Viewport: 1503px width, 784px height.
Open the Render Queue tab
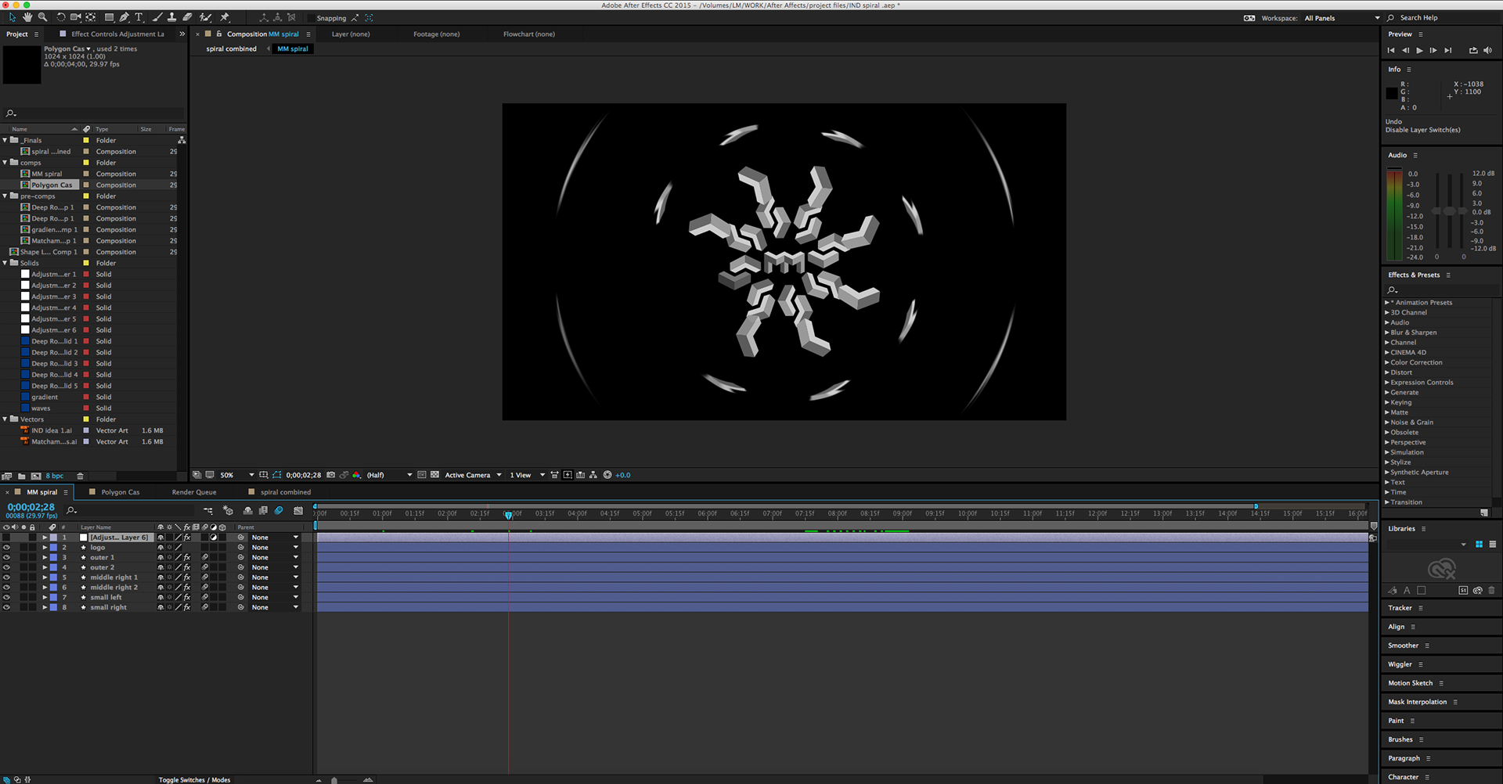coord(194,492)
